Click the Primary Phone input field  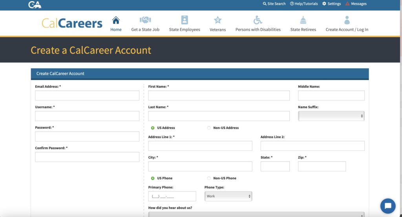click(172, 196)
